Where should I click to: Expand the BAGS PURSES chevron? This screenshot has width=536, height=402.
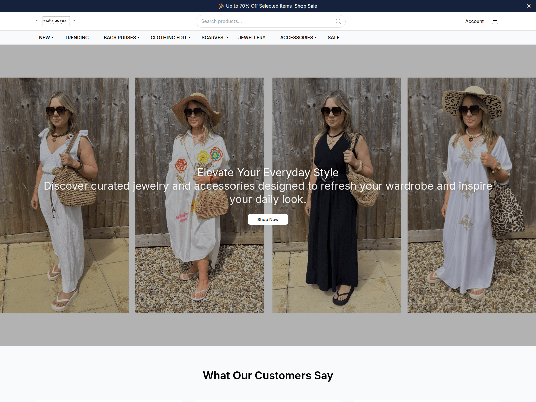click(139, 38)
